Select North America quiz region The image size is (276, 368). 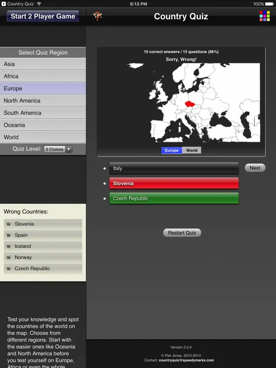[43, 100]
